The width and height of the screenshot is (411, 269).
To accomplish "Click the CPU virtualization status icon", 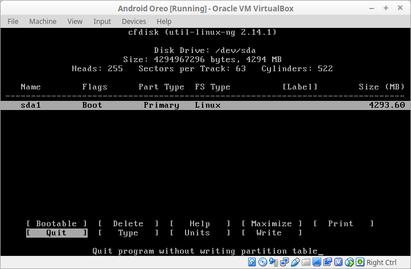I will coord(338,262).
